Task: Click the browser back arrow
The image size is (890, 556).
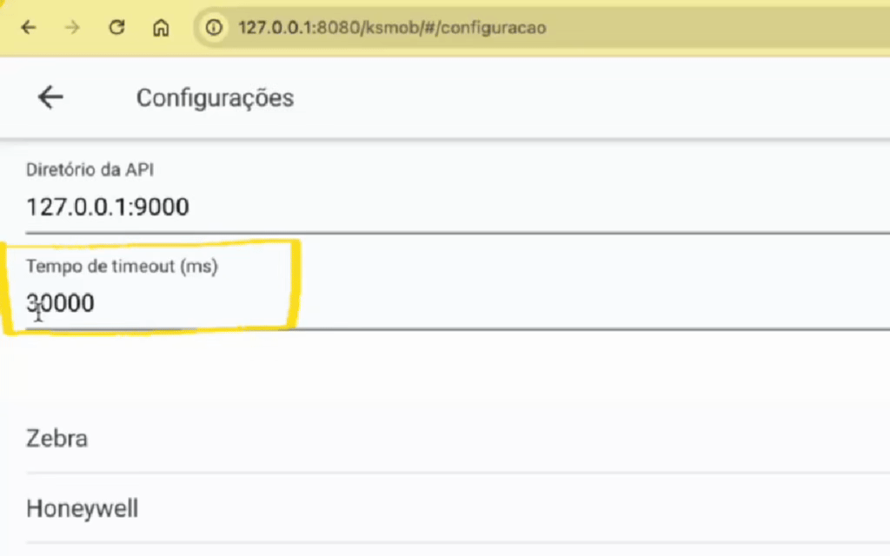Action: coord(29,28)
